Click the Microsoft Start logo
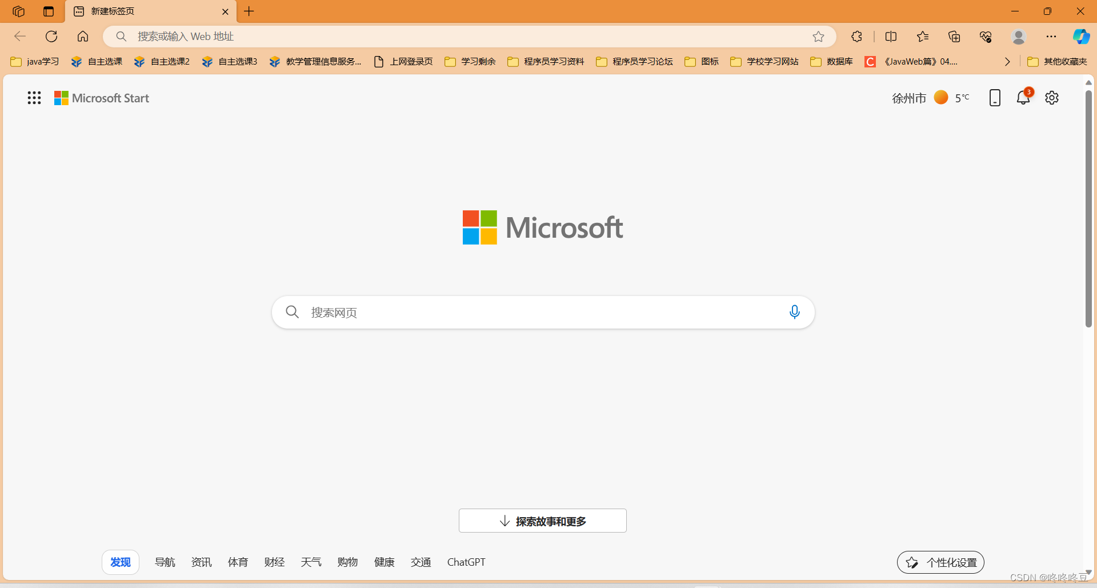Image resolution: width=1097 pixels, height=588 pixels. pos(102,98)
